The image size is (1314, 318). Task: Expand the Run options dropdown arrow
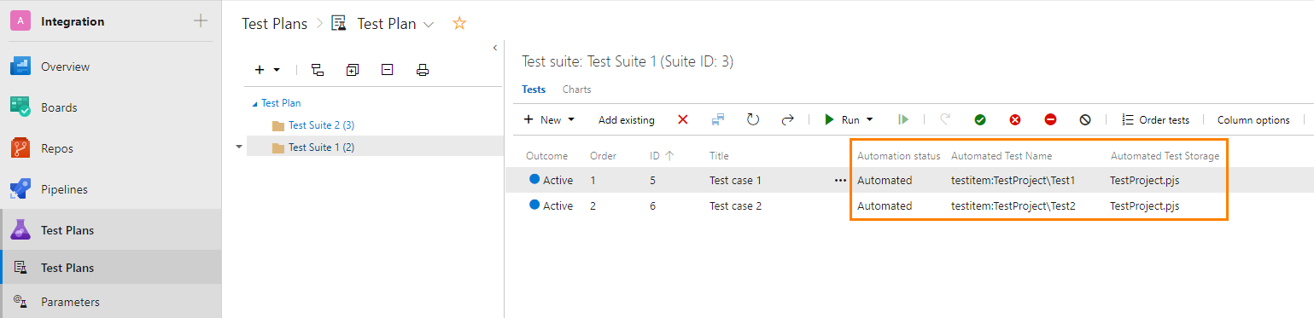[870, 120]
